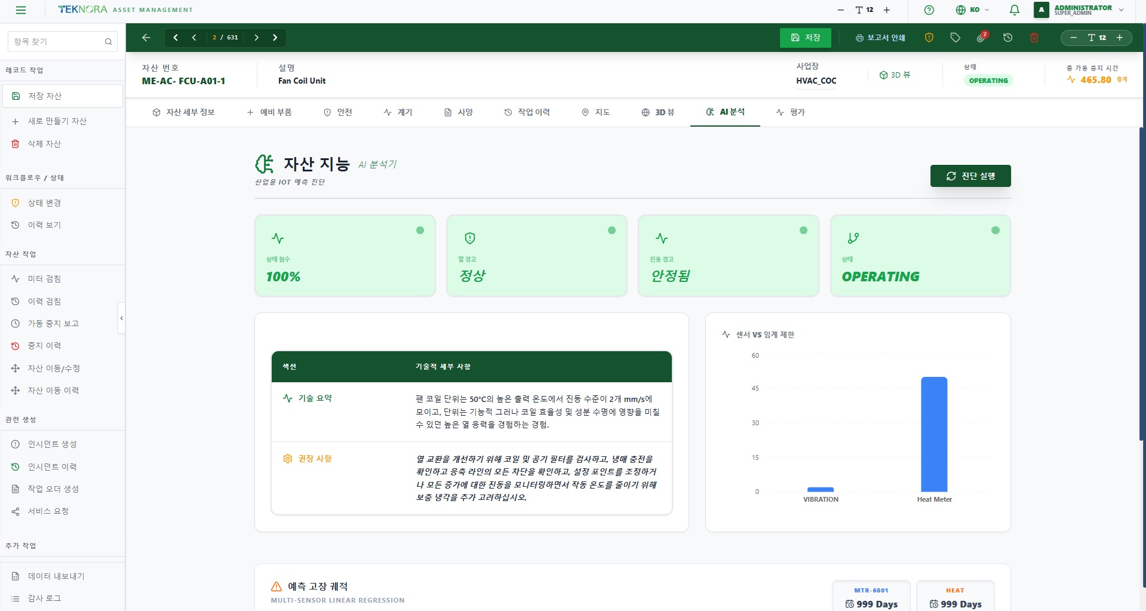
Task: Open 미터 검침
Action: [x=62, y=279]
